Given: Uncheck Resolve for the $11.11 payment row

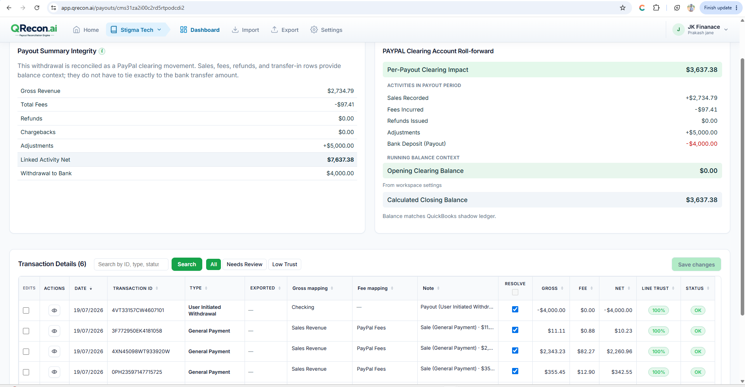Looking at the screenshot, I should click(515, 330).
